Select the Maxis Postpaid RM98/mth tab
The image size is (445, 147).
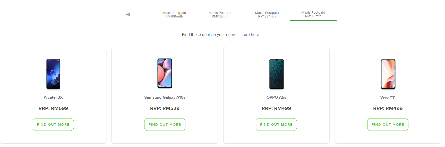(313, 14)
